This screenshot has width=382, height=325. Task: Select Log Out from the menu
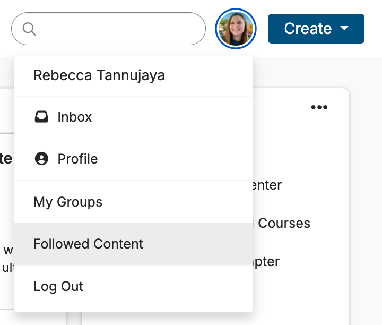pos(58,286)
